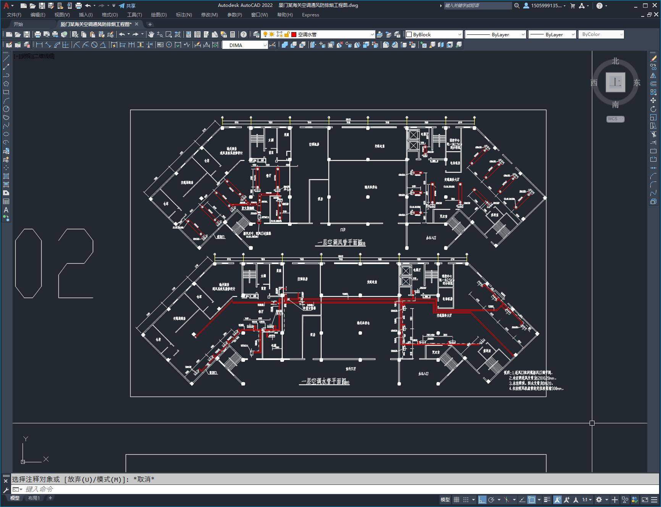This screenshot has height=507, width=661.
Task: Select the Diameter dimension tool
Action: coord(94,45)
